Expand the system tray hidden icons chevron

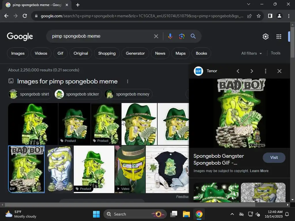point(232,214)
